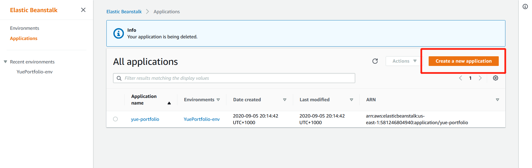Sort by Last modified column arrow

(x=351, y=100)
